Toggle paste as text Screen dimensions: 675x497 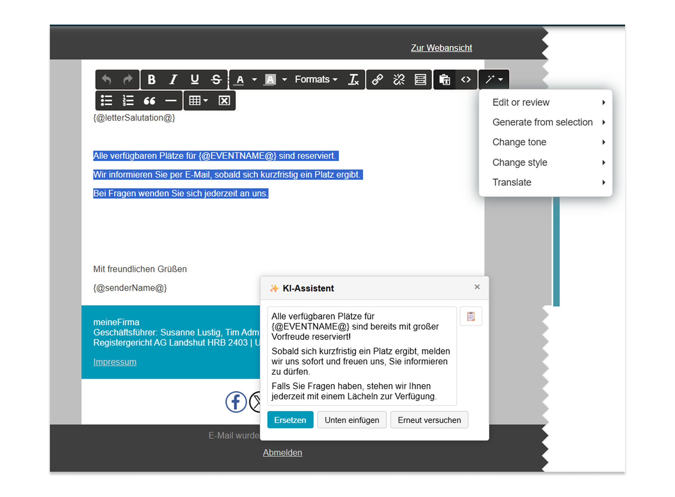click(x=445, y=80)
